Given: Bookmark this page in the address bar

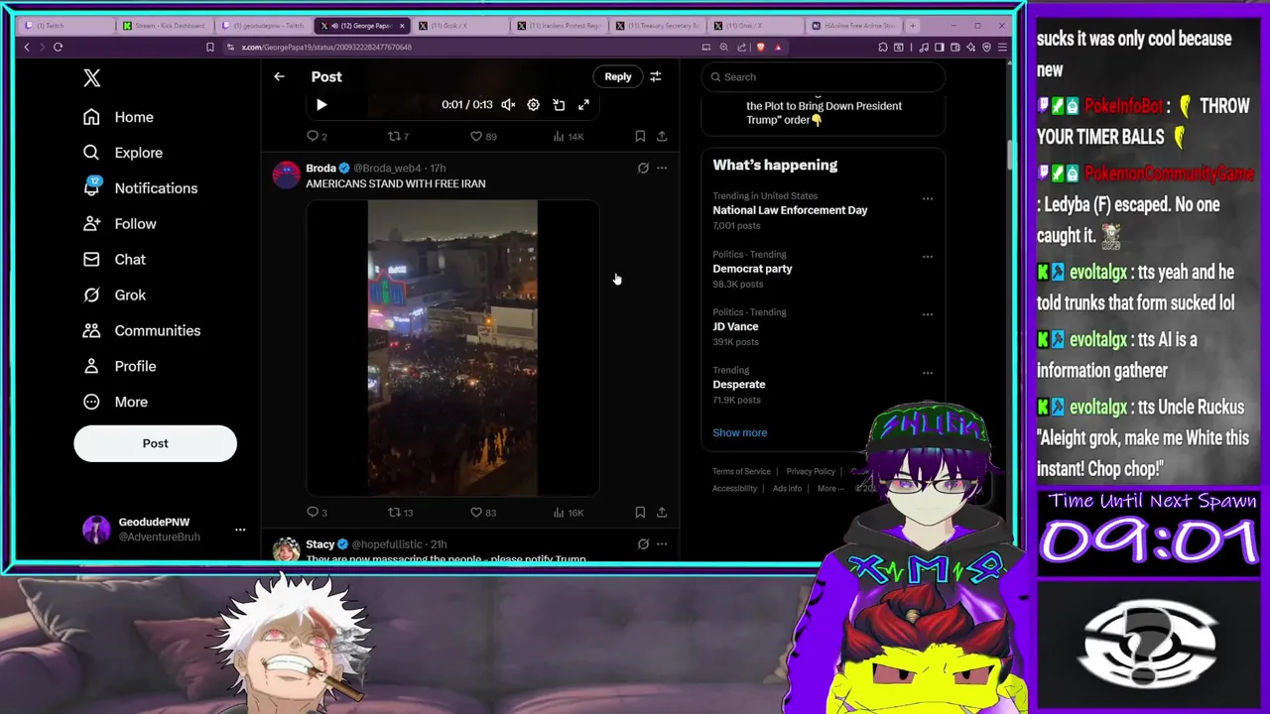Looking at the screenshot, I should click(x=209, y=47).
